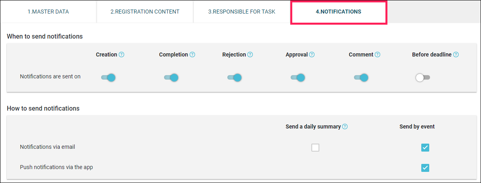
Task: Turn off the Completion notification switch
Action: point(171,78)
